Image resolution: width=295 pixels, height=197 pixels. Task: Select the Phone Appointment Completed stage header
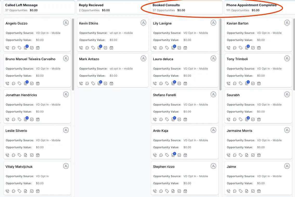click(251, 5)
